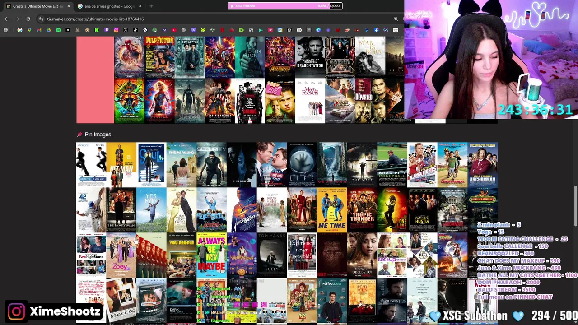The height and width of the screenshot is (325, 578).
Task: Open the Spotify bookmark
Action: point(58,30)
